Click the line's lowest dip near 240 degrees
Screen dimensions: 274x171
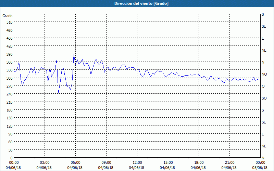pos(58,93)
